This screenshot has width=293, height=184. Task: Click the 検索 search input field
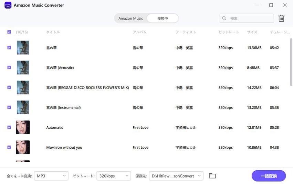(x=247, y=18)
